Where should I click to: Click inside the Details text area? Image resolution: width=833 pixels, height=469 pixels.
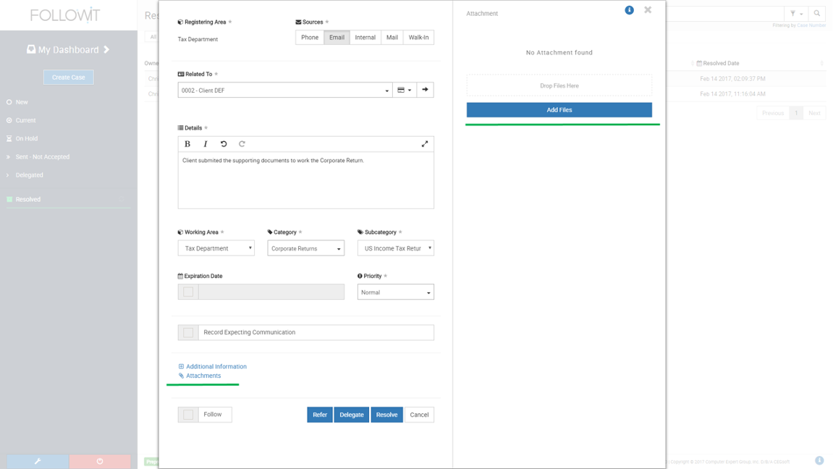click(305, 181)
